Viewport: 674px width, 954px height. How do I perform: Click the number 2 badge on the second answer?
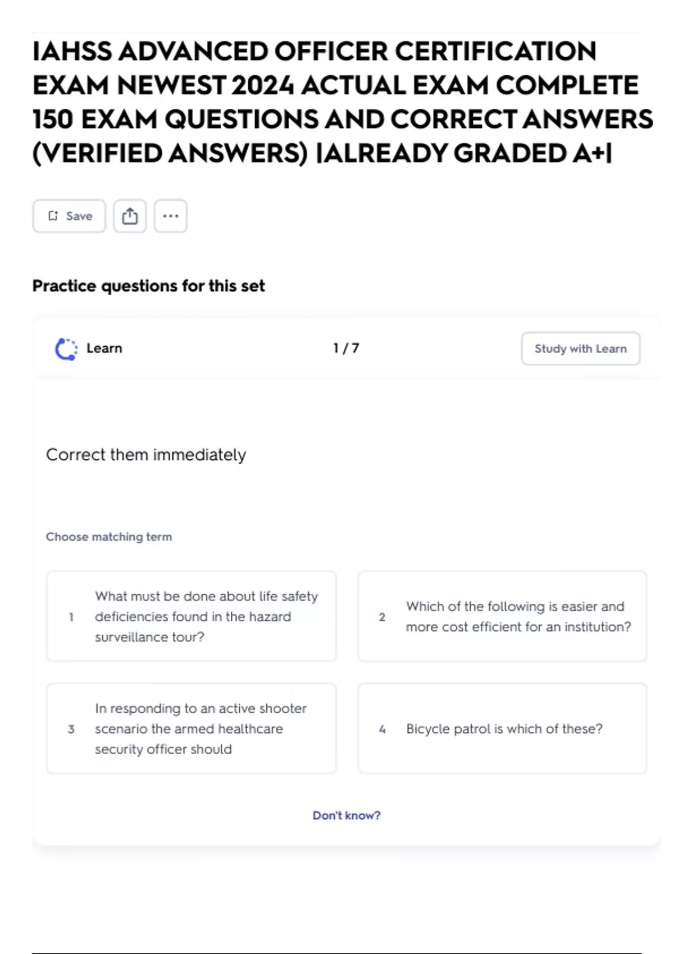point(382,617)
